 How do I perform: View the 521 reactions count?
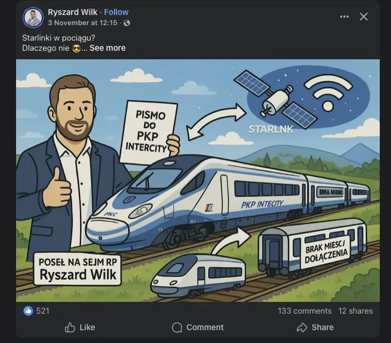pyautogui.click(x=43, y=311)
